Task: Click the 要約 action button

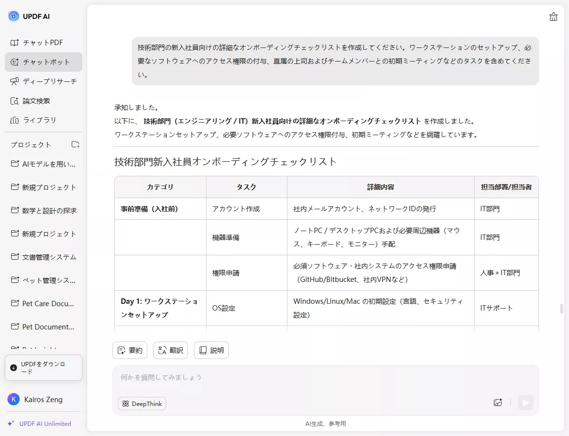Action: 129,350
